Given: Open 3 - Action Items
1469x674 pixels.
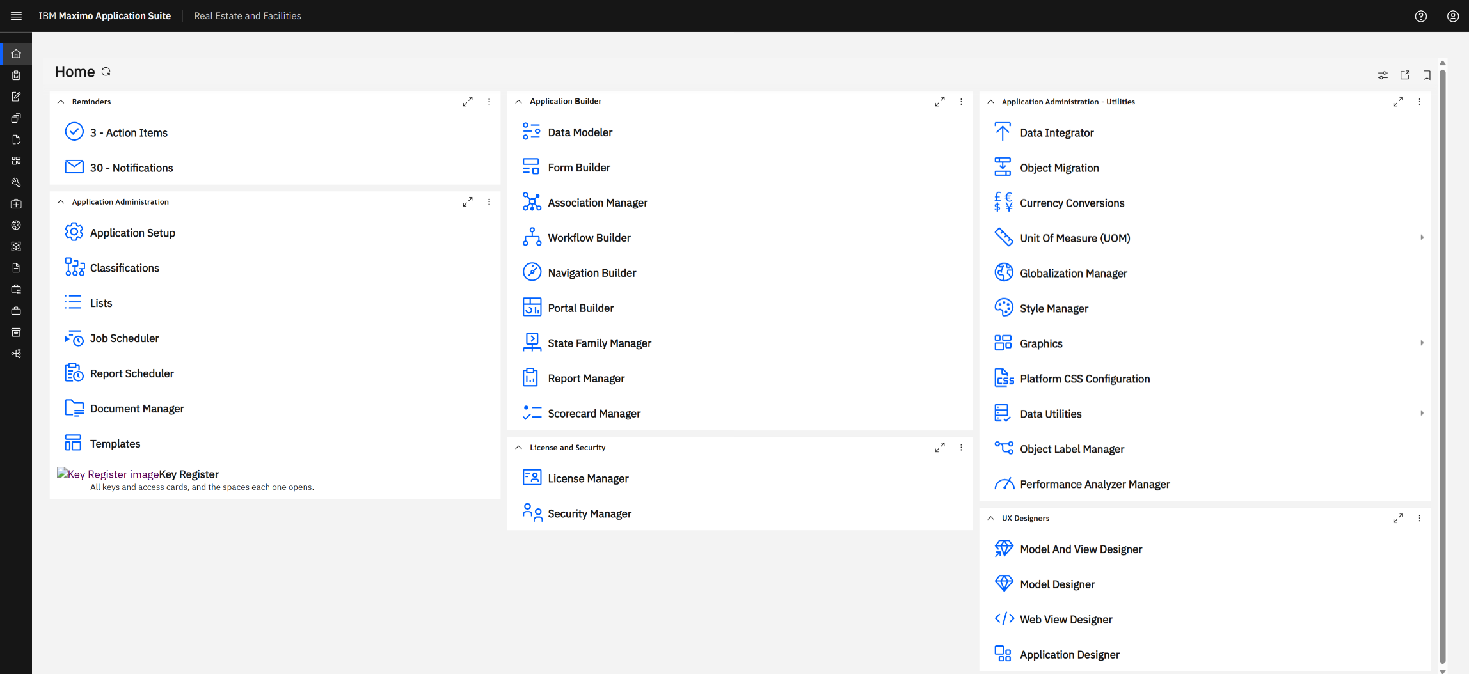Looking at the screenshot, I should 129,132.
